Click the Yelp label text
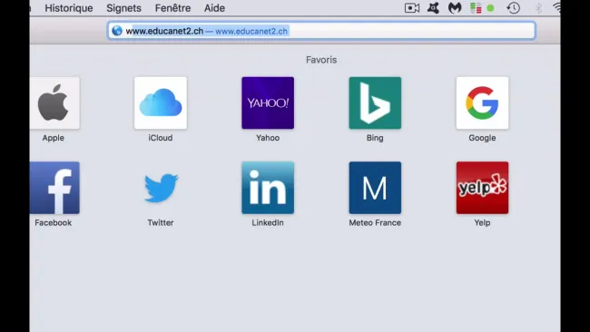The width and height of the screenshot is (590, 332). coord(482,222)
